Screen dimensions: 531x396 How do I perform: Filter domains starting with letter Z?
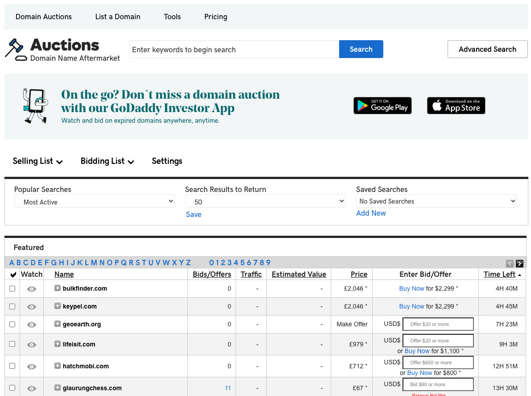pyautogui.click(x=188, y=263)
